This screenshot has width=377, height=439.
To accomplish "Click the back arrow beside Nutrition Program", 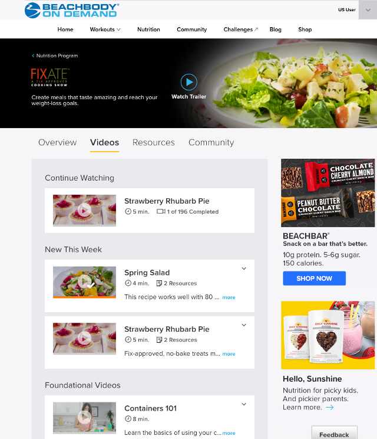I will click(x=33, y=55).
